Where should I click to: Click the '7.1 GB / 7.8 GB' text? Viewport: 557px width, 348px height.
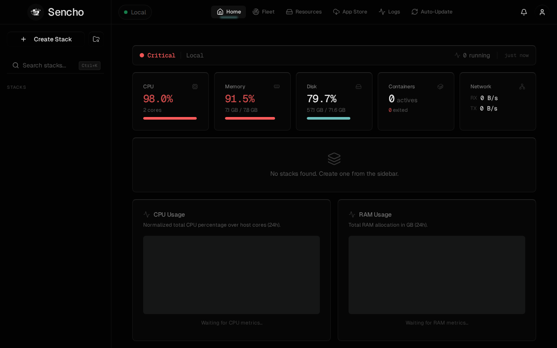coord(241,110)
